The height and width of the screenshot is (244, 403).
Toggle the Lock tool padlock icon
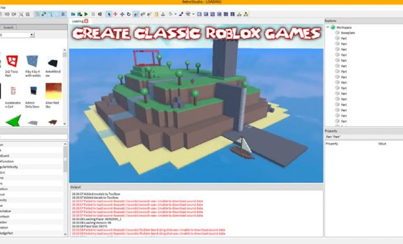pos(156,14)
